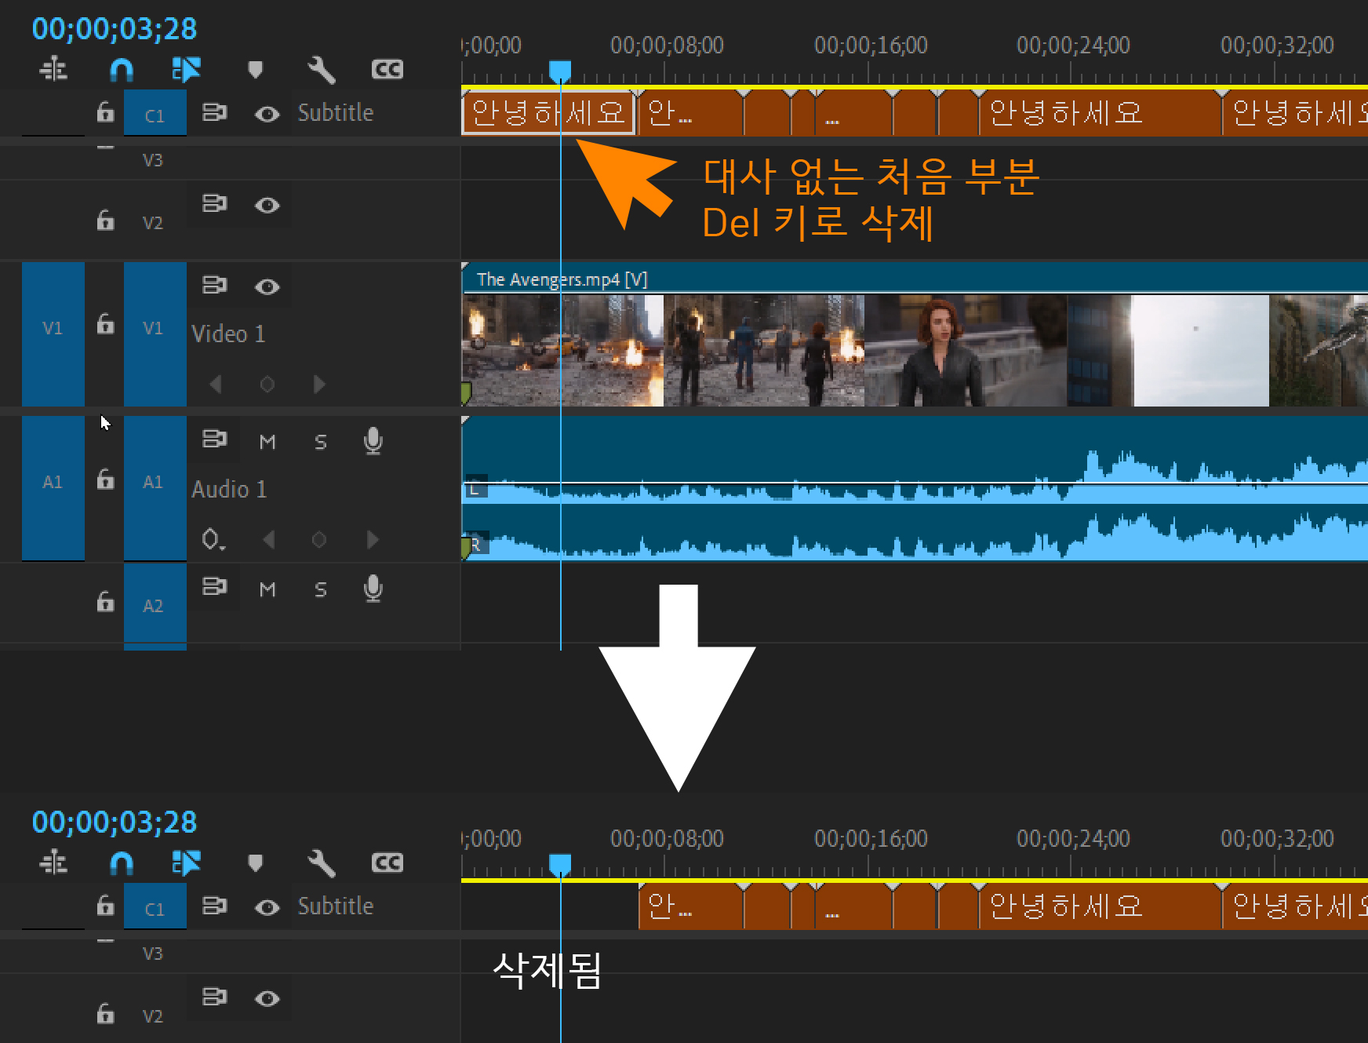Select the V1 track target button
Screen dimensions: 1368x1043
[x=155, y=334]
